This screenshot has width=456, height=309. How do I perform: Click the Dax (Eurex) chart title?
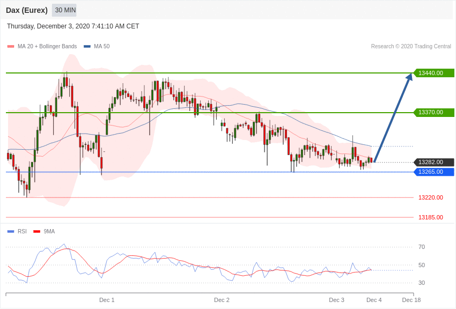point(27,10)
